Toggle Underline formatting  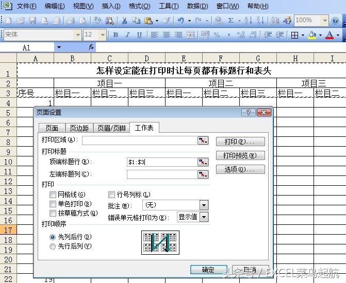coord(139,35)
